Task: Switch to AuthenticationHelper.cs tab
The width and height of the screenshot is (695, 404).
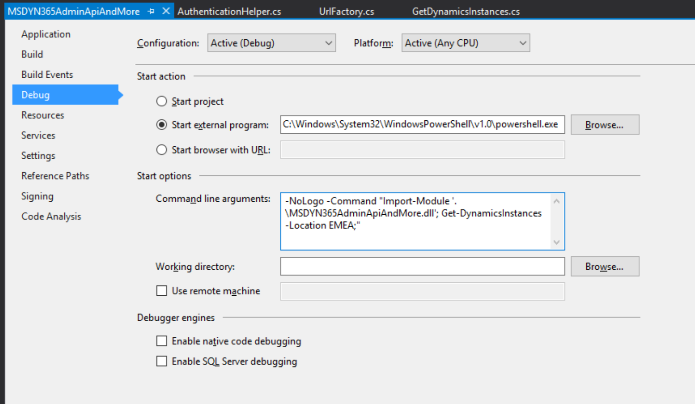Action: pos(229,12)
